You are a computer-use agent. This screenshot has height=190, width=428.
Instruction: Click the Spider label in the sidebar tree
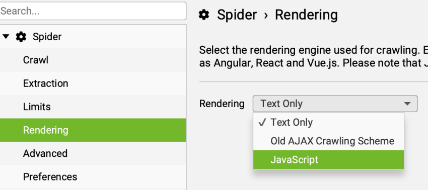[47, 37]
